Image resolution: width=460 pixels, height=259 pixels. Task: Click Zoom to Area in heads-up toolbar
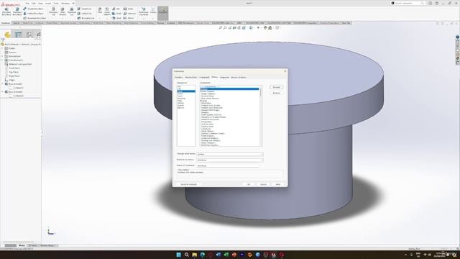pyautogui.click(x=225, y=27)
